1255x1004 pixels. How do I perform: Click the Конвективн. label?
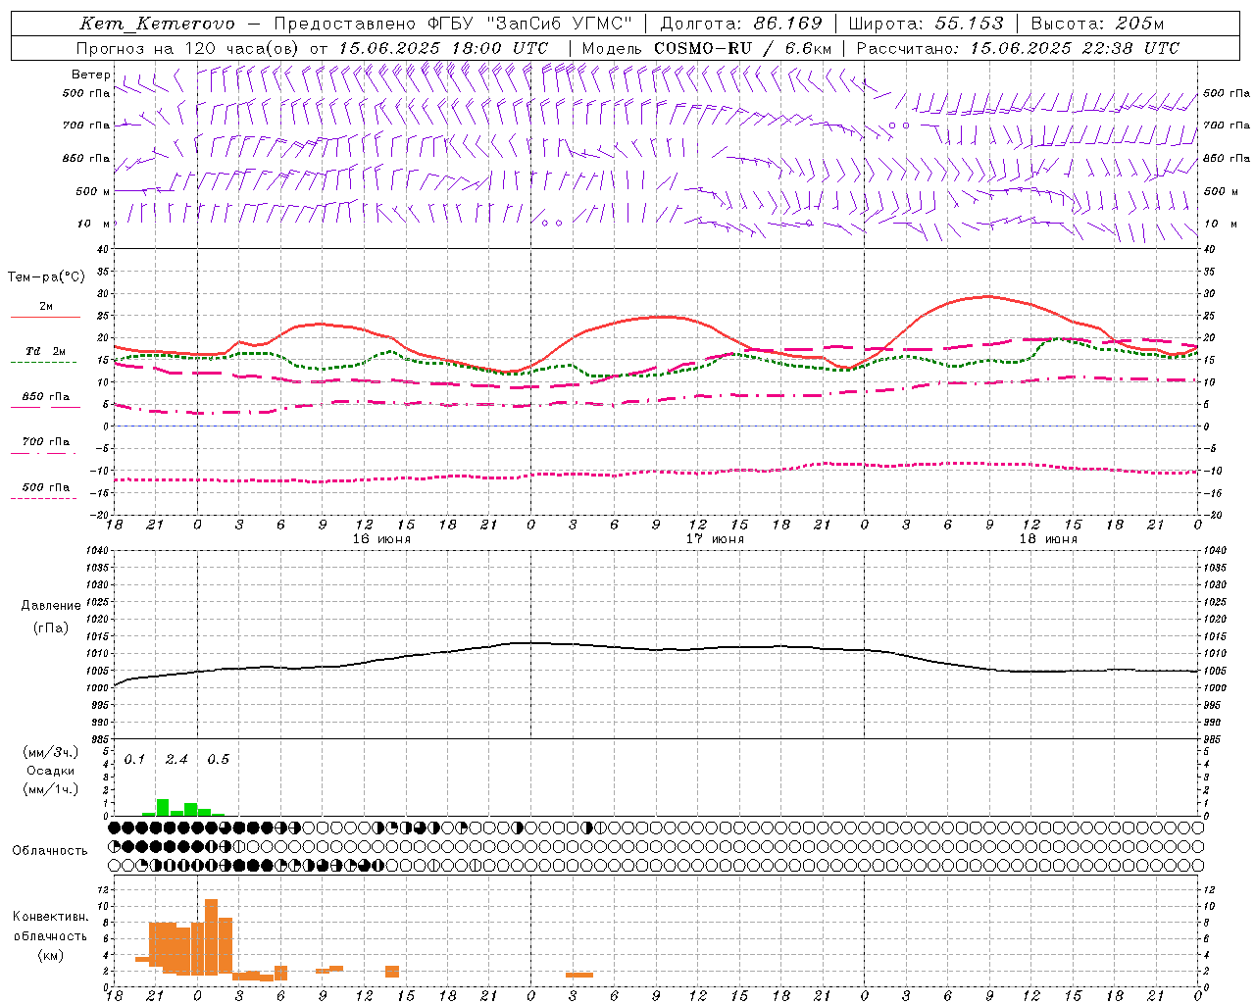tap(50, 917)
